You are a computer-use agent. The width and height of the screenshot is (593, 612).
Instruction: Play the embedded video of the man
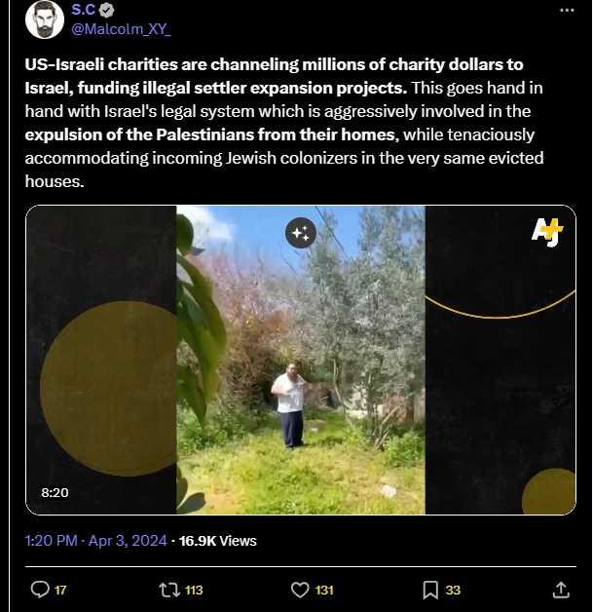(301, 360)
